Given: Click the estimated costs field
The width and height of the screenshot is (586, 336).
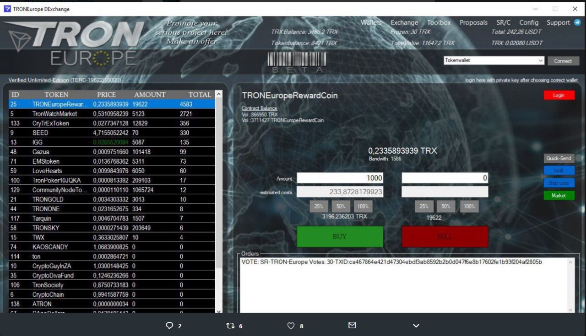Looking at the screenshot, I should 340,192.
